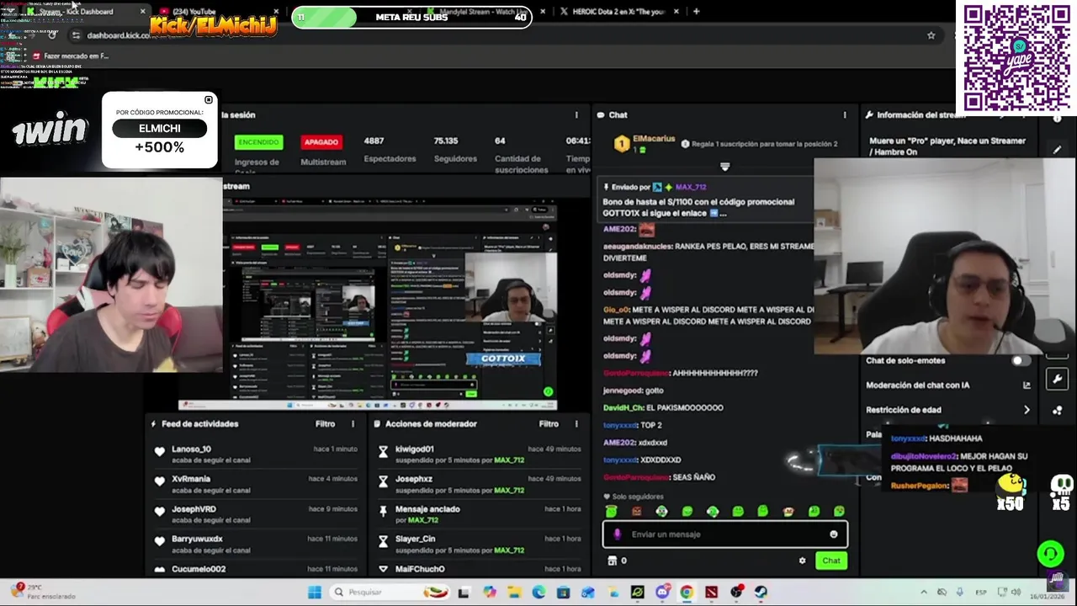Toggle the Chat de solo-emotes switch

(x=1020, y=360)
